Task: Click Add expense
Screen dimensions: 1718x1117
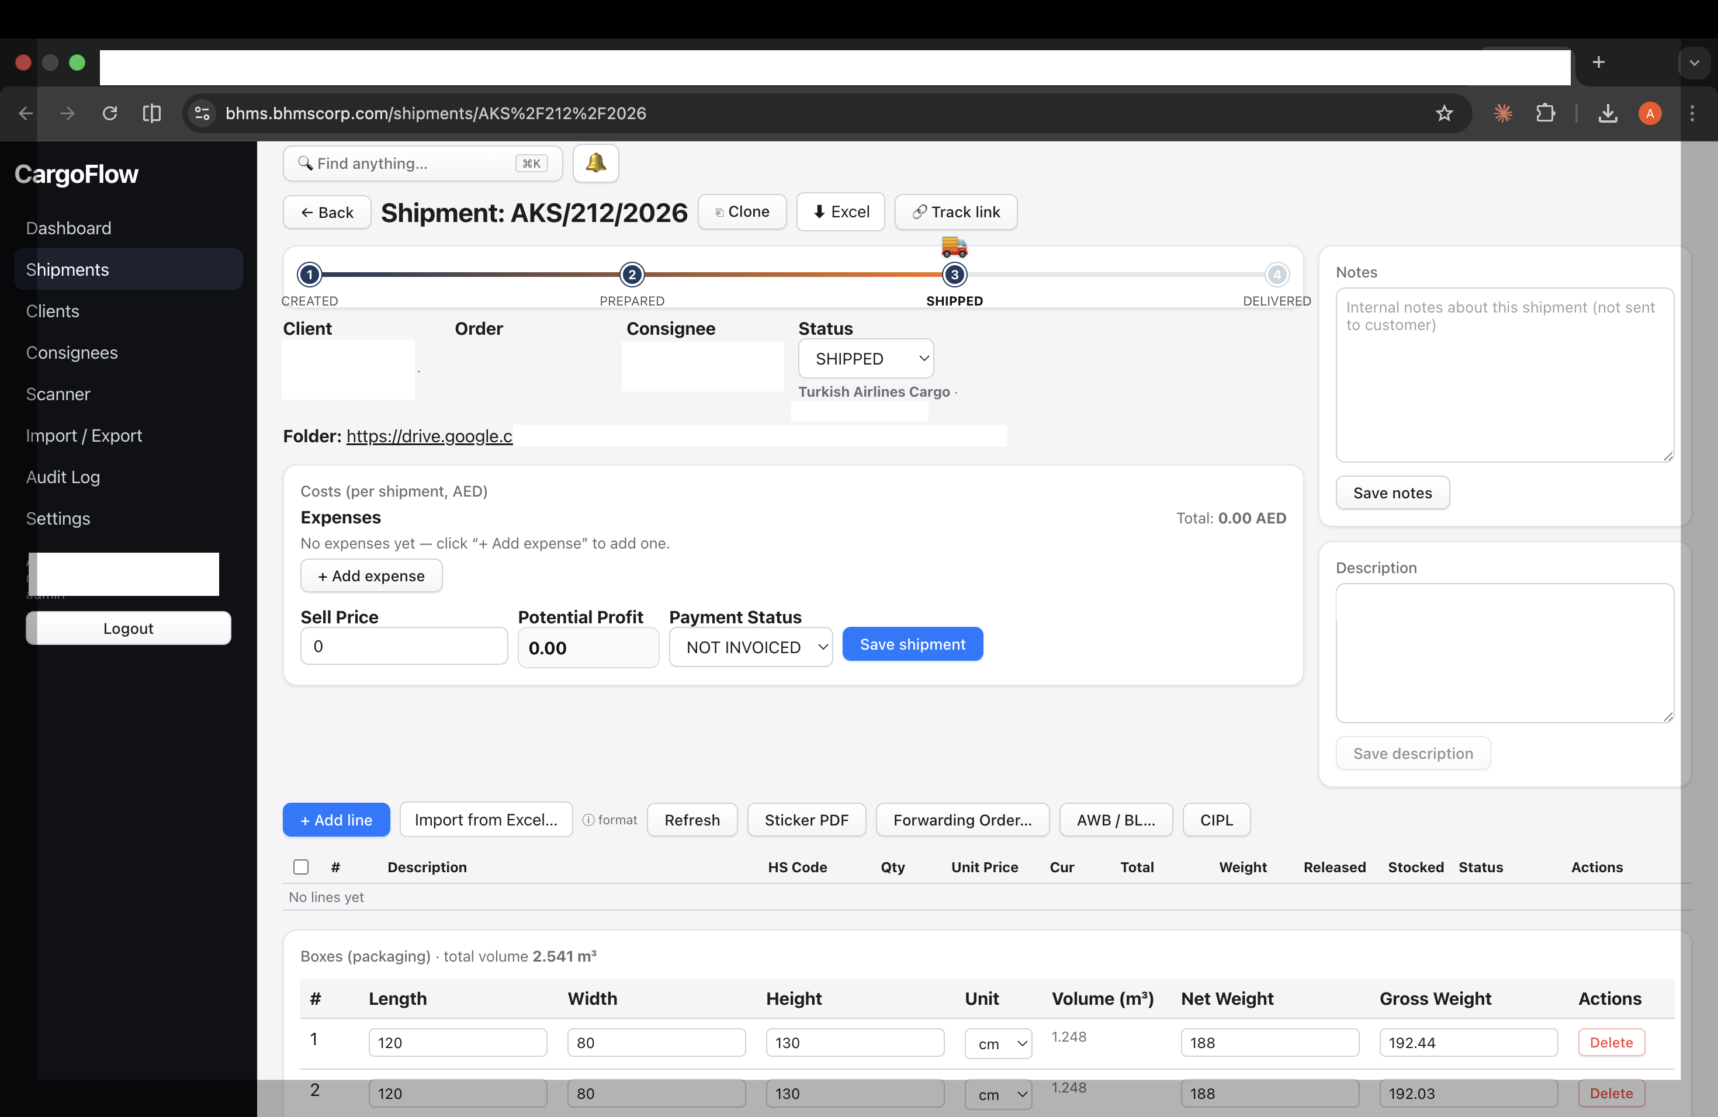Action: 371,576
